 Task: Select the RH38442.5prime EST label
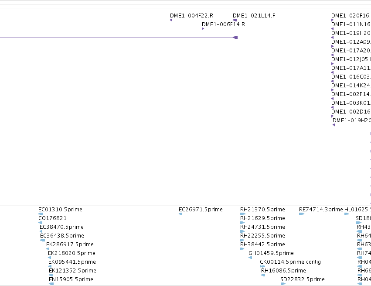(262, 245)
